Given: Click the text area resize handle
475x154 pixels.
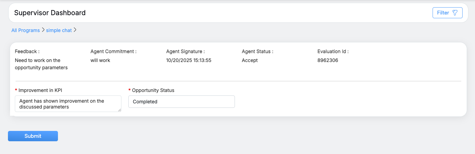Looking at the screenshot, I should pos(120,110).
